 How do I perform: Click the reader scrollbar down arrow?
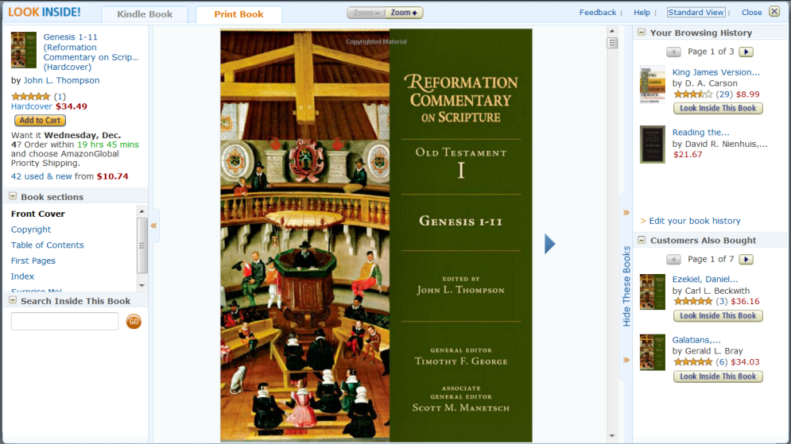(612, 436)
